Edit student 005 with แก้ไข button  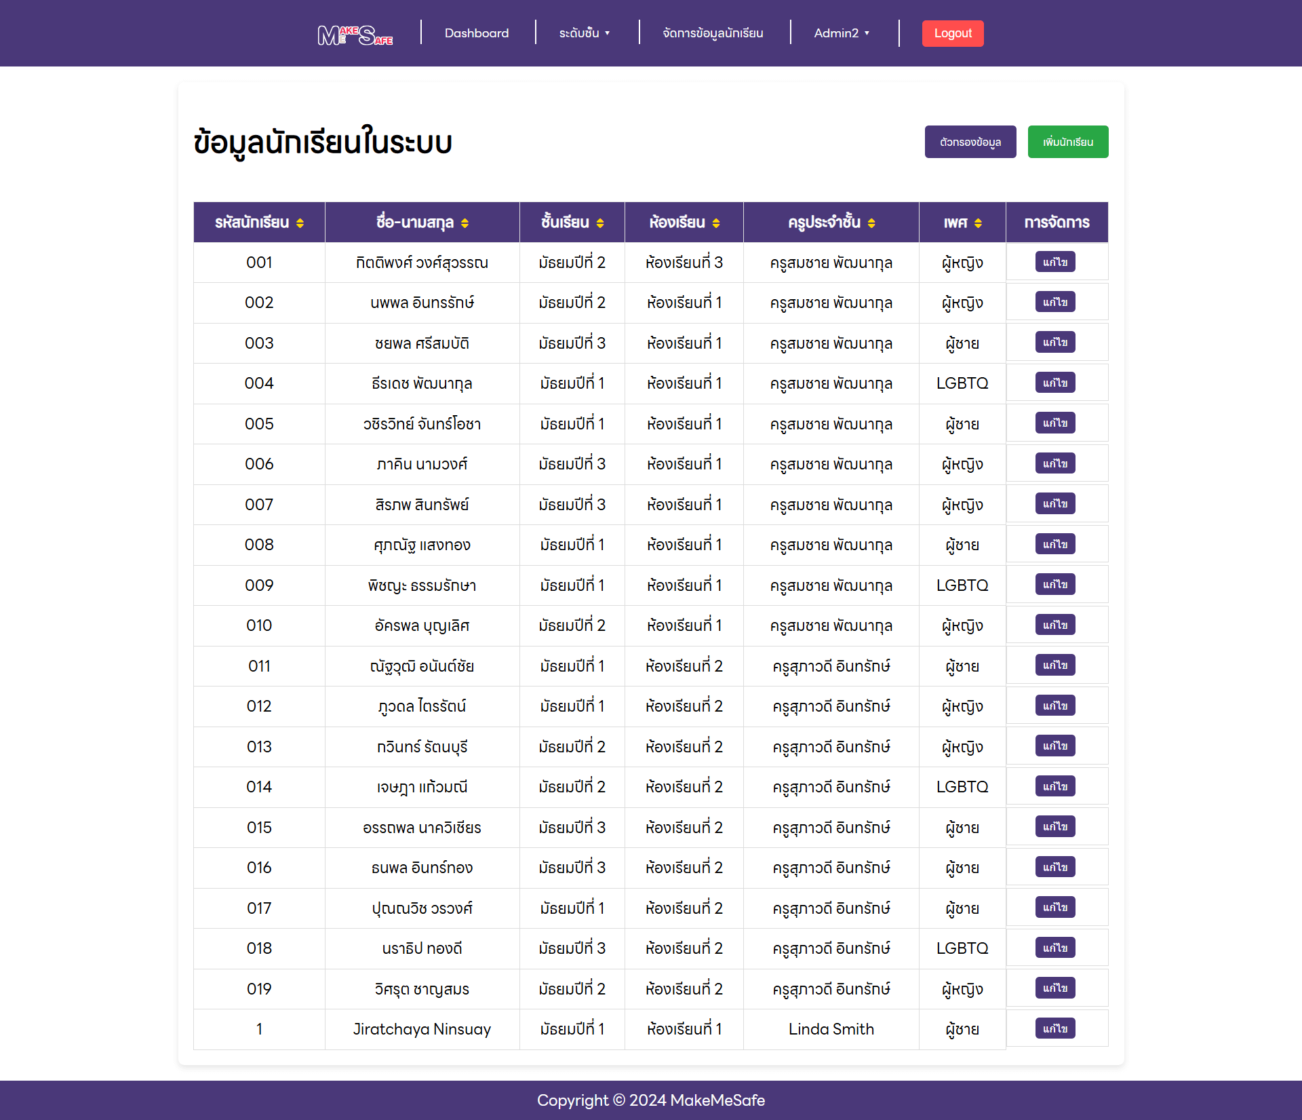click(x=1055, y=423)
